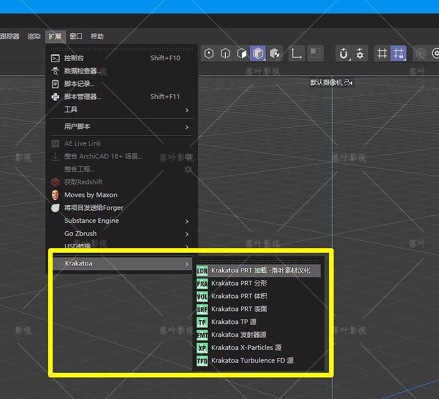Toggle the highlighted Locked Workplane icon
This screenshot has height=399, width=439.
coord(398,53)
